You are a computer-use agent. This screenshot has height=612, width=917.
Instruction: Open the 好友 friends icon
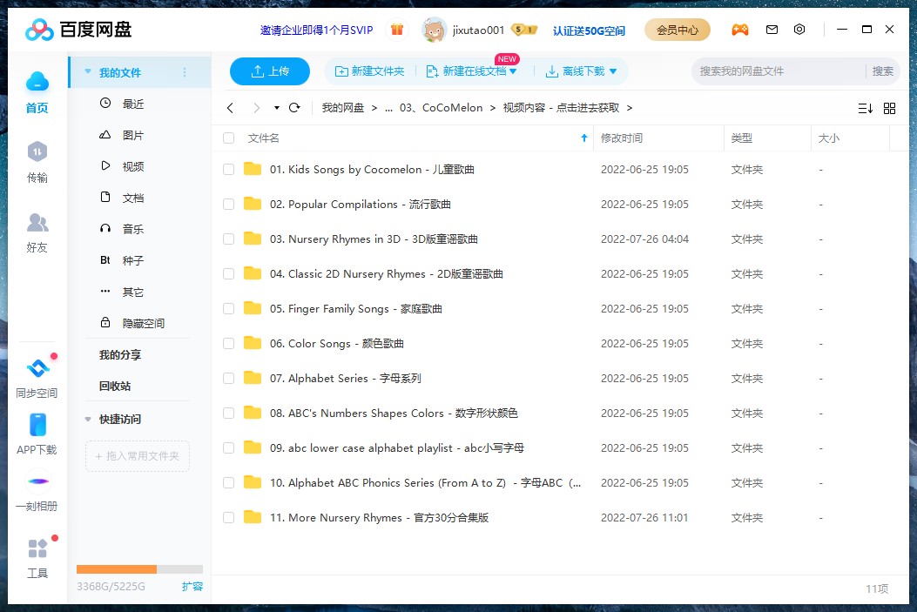[x=37, y=223]
